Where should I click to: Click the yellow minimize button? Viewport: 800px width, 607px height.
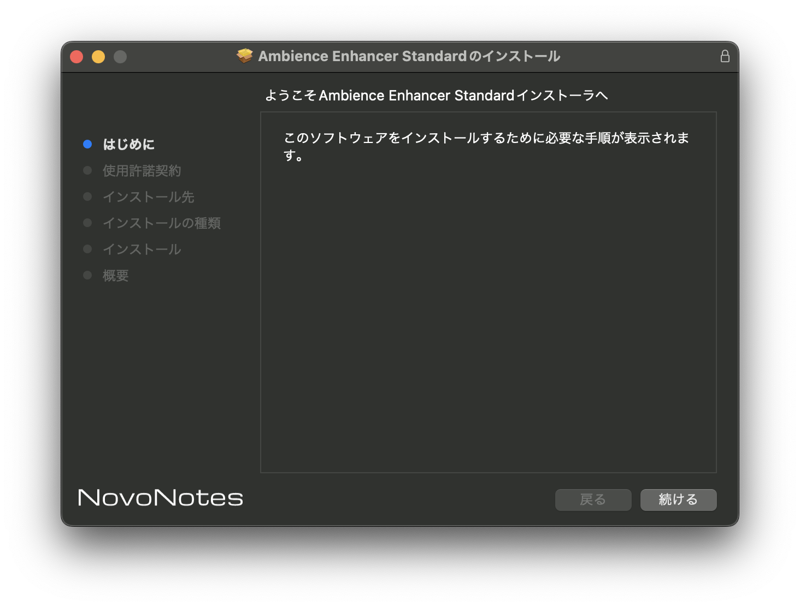98,56
